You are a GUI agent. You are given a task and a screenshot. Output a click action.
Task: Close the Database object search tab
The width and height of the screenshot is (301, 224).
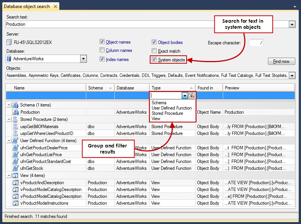pos(55,6)
